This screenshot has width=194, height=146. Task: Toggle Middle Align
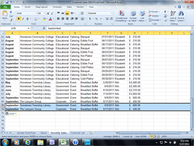63,13
